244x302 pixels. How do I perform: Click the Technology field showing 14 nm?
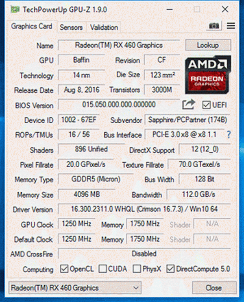click(81, 75)
